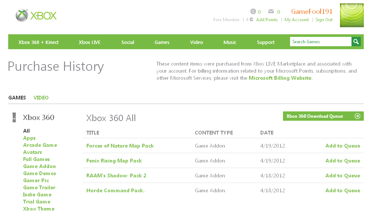Filter by Trial Game
The height and width of the screenshot is (215, 369).
(37, 202)
